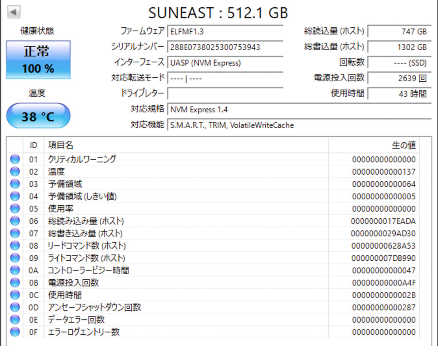The width and height of the screenshot is (438, 346).
Task: Click status orb for ID 0C 使用時間
Action: [15, 295]
